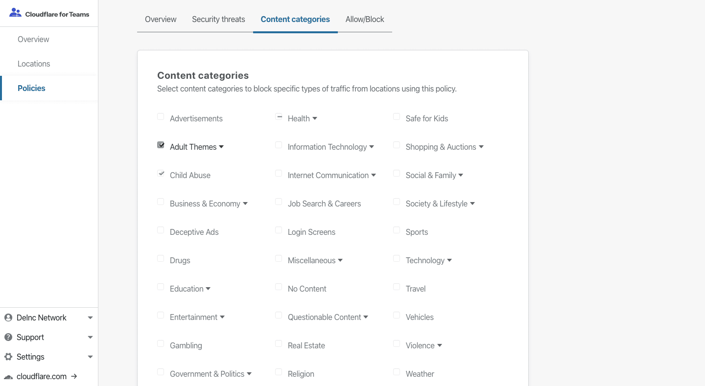Screen dimensions: 705x386
Task: Open Policies in the sidebar
Action: 49,88
